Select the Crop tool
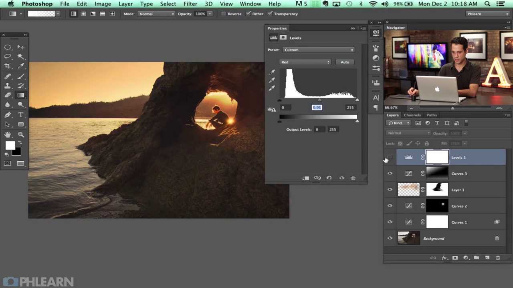 tap(8, 66)
